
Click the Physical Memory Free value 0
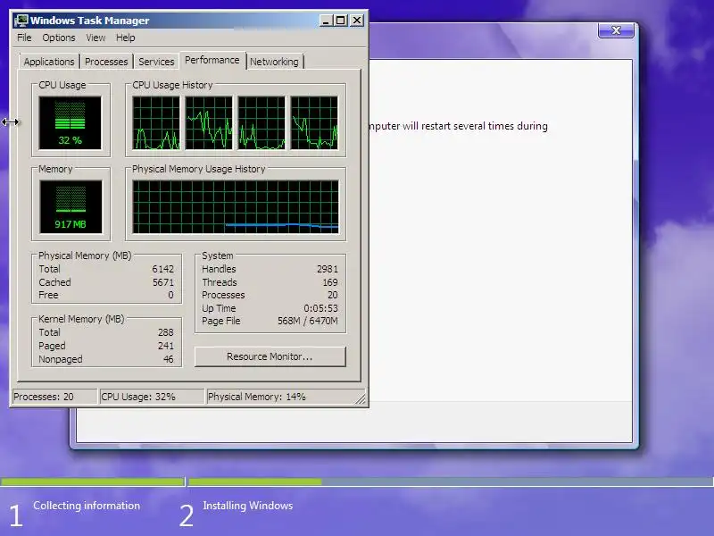point(170,295)
